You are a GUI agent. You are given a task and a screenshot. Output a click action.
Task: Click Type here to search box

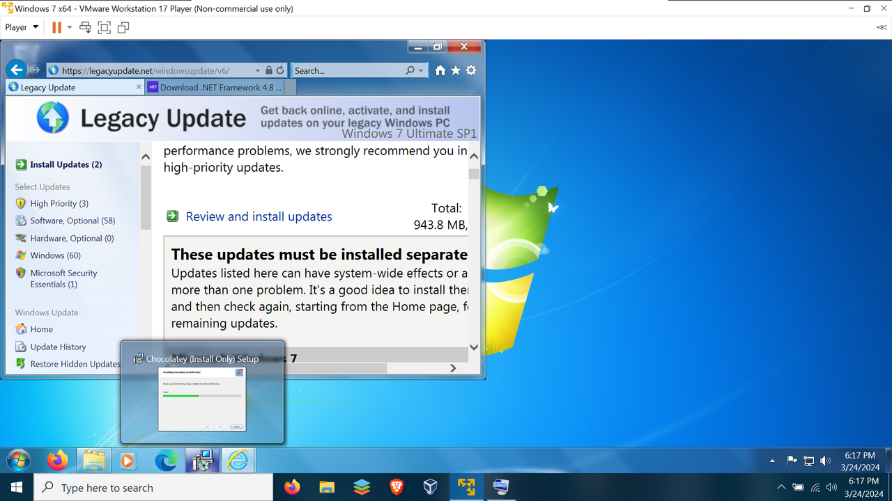153,488
